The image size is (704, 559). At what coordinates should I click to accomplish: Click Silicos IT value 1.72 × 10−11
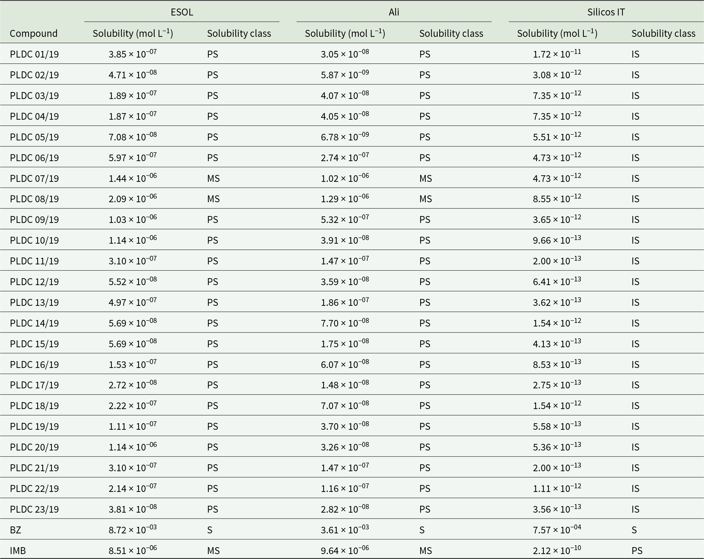pos(557,53)
